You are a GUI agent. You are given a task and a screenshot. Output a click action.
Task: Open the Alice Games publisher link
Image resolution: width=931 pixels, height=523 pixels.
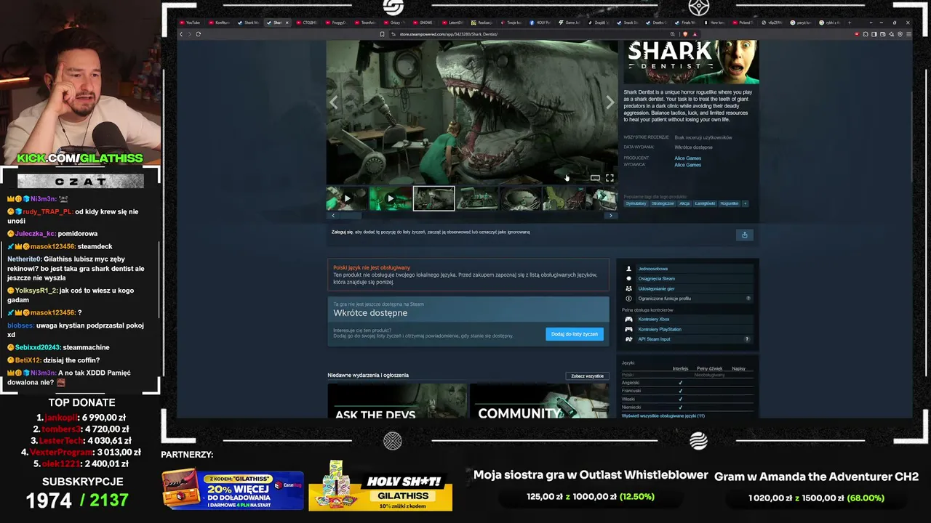tap(687, 165)
